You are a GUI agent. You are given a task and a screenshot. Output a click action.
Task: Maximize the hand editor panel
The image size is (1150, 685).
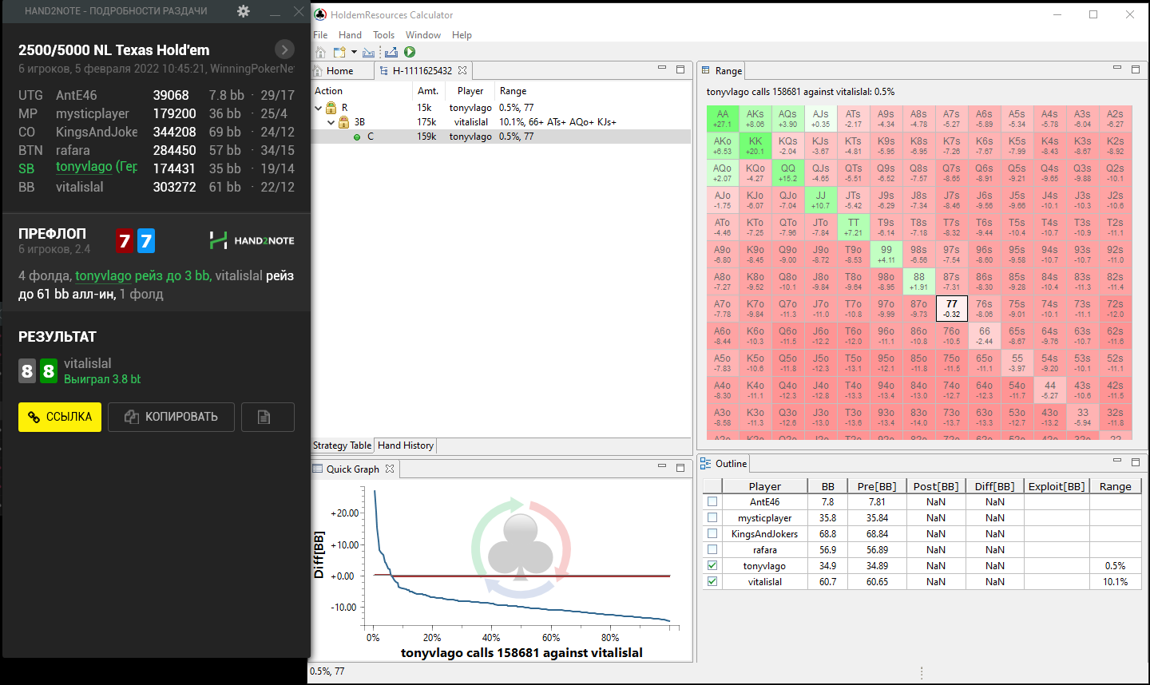680,69
